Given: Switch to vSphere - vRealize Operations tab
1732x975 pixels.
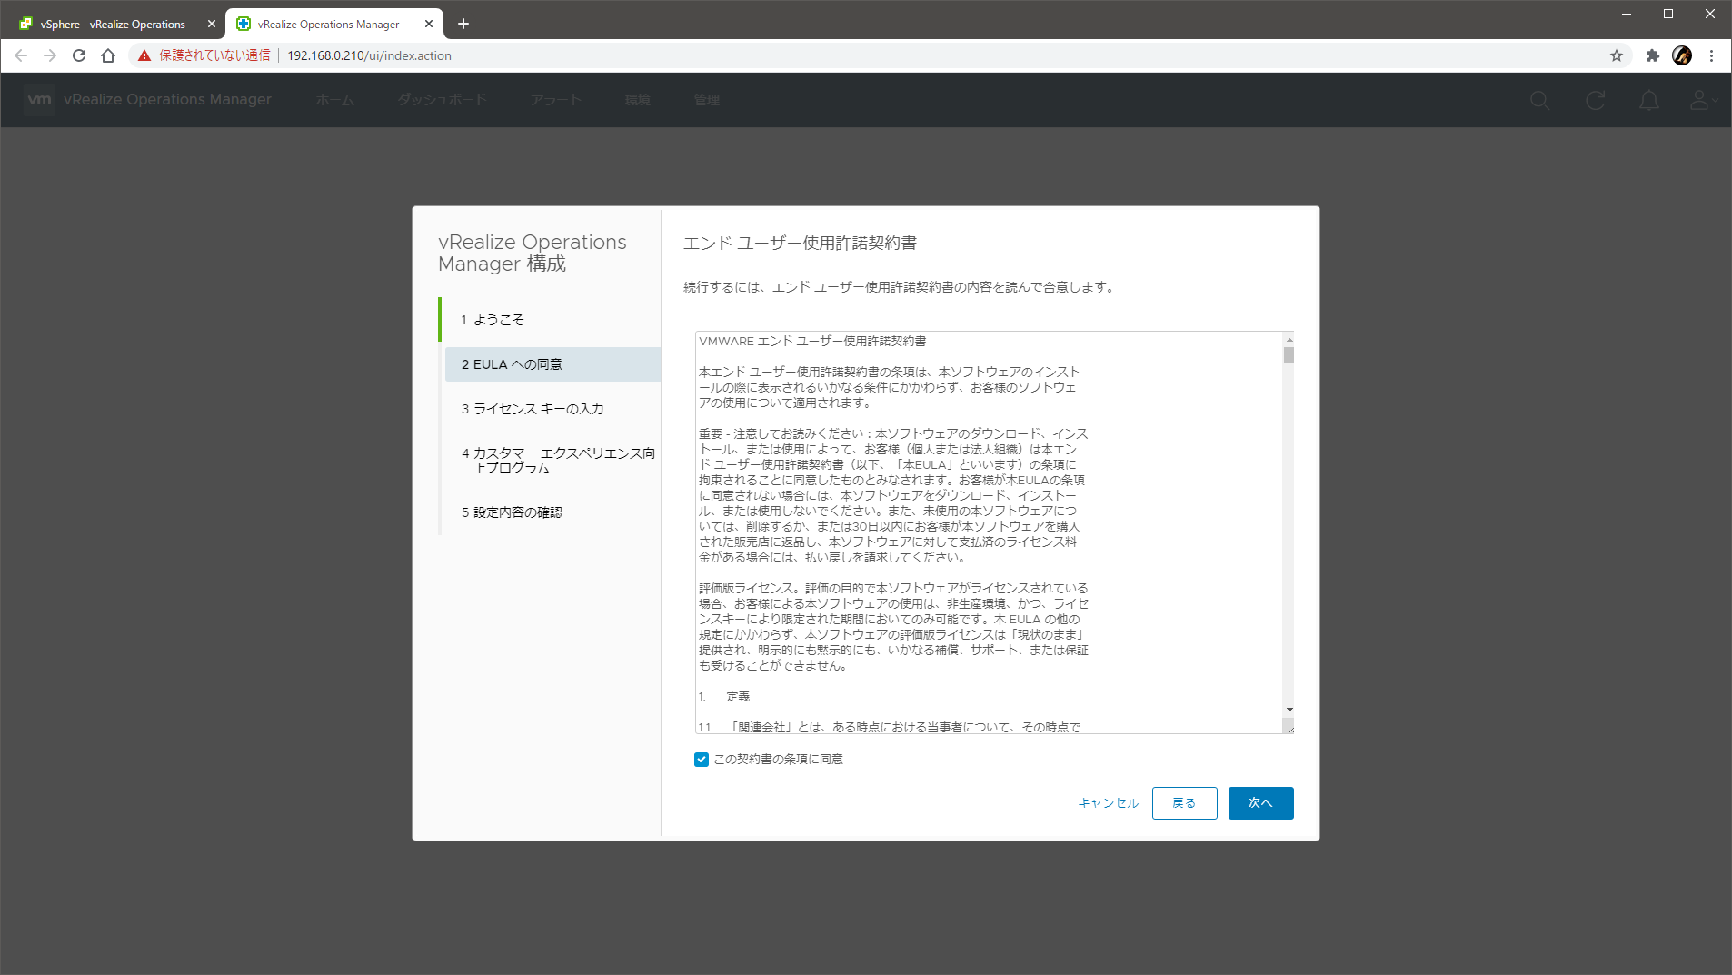Looking at the screenshot, I should tap(113, 25).
